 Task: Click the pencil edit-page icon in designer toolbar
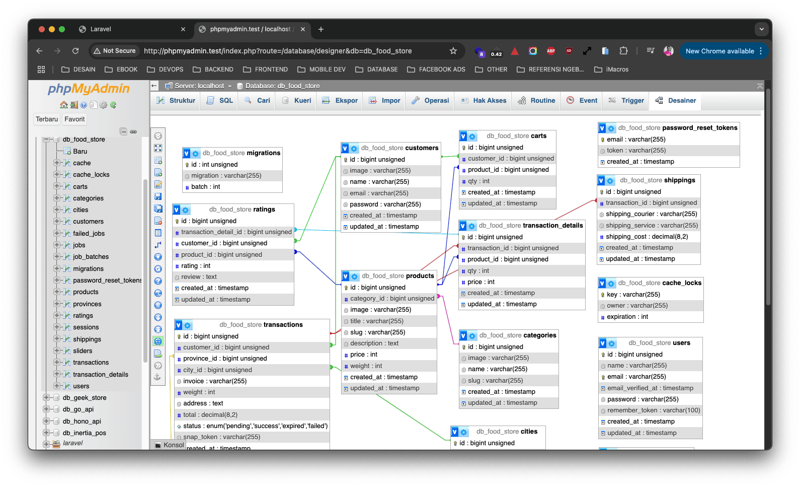coord(158,184)
